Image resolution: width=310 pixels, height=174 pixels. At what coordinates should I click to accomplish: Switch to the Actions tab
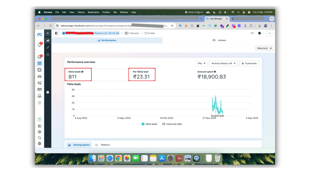coord(219,40)
